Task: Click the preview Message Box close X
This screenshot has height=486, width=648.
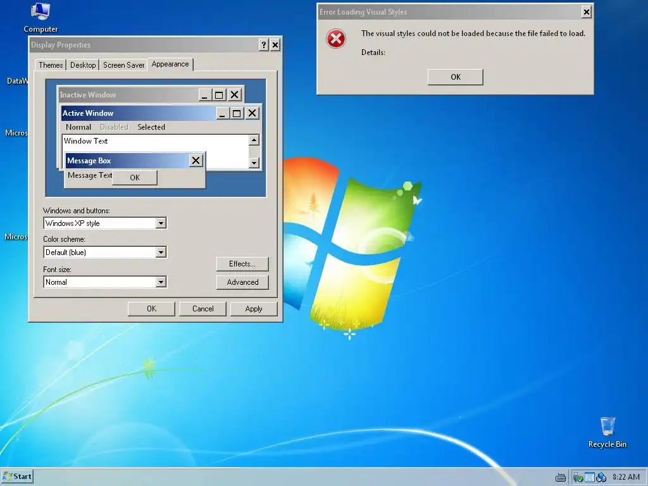Action: (196, 160)
